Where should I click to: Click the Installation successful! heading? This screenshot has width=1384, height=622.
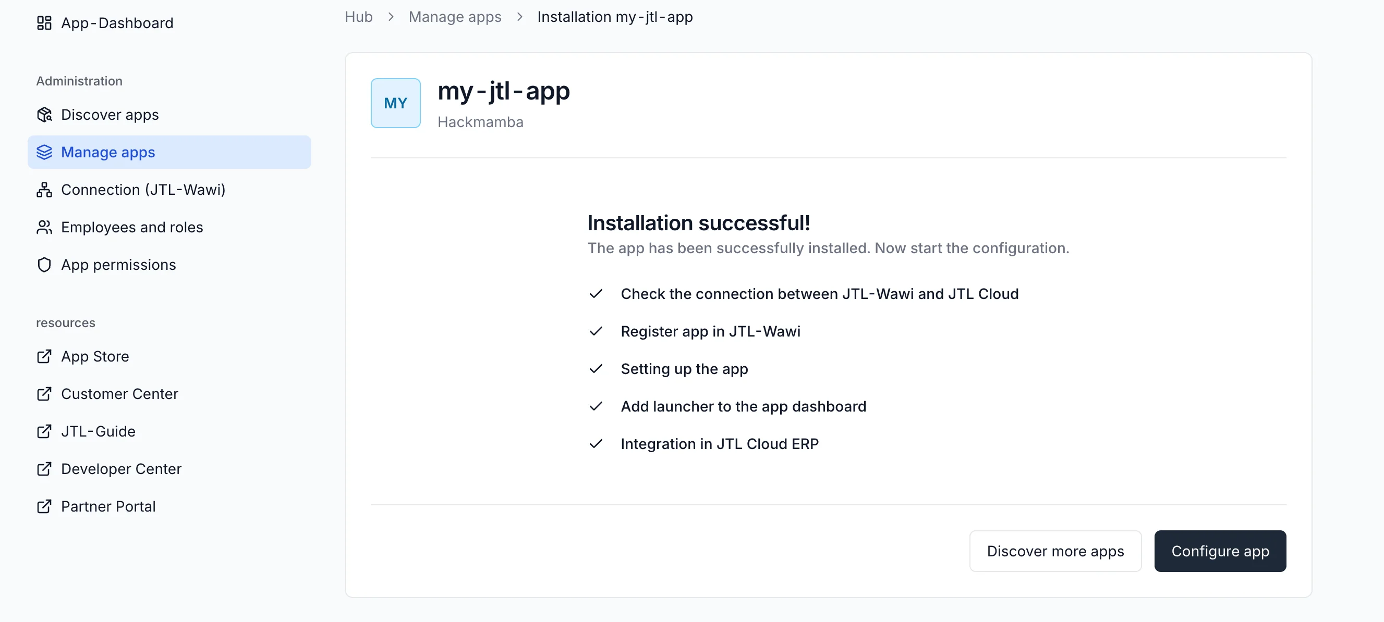tap(698, 223)
